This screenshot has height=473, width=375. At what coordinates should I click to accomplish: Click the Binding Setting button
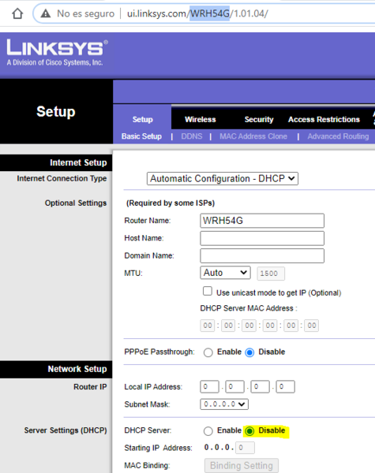click(x=242, y=465)
